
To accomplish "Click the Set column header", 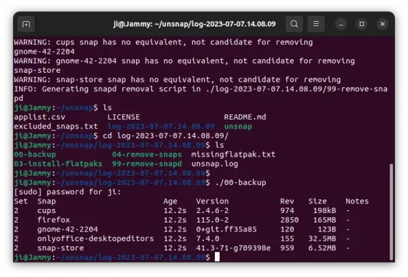I will (x=21, y=201).
